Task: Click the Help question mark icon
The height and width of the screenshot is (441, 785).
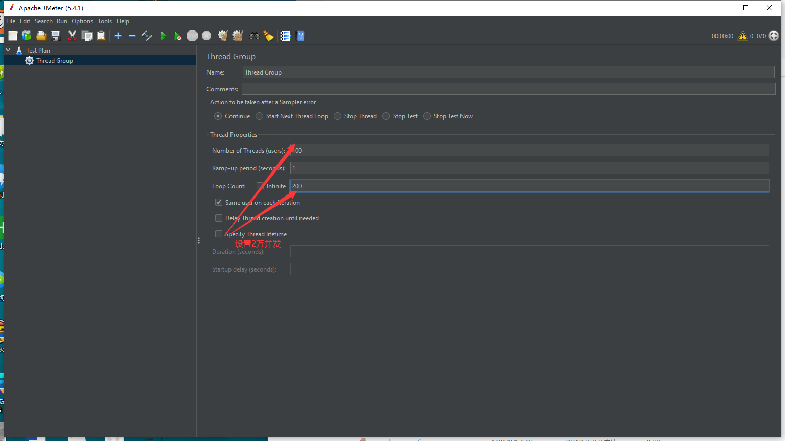Action: click(x=301, y=36)
